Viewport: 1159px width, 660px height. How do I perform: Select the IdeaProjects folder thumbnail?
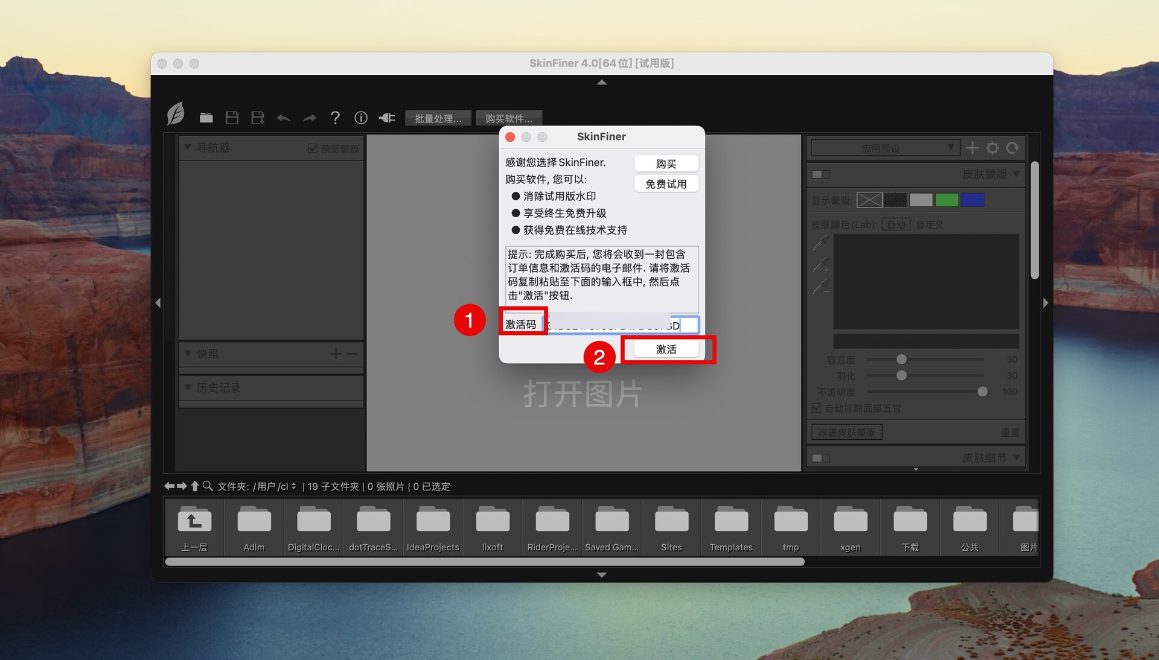tap(433, 528)
